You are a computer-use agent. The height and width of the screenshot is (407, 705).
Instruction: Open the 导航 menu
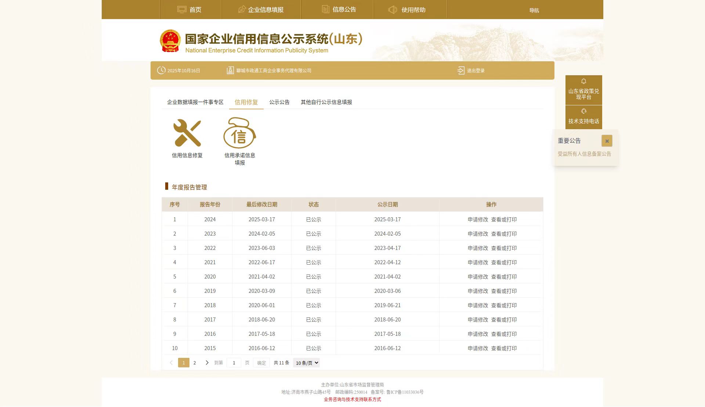pos(534,10)
